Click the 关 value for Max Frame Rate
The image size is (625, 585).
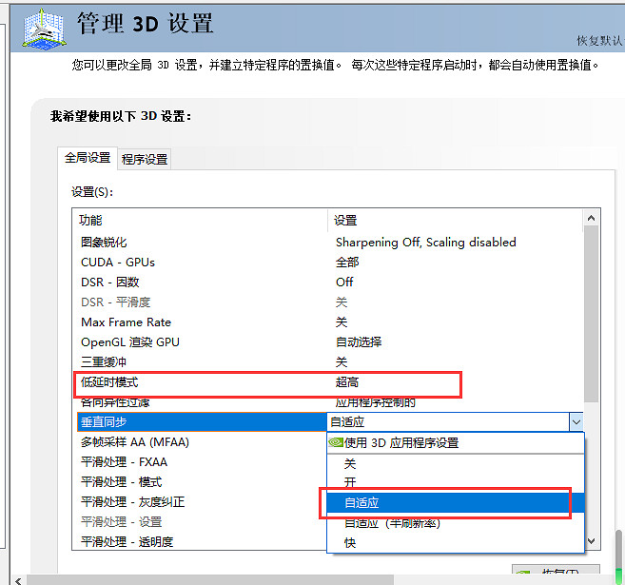click(342, 322)
